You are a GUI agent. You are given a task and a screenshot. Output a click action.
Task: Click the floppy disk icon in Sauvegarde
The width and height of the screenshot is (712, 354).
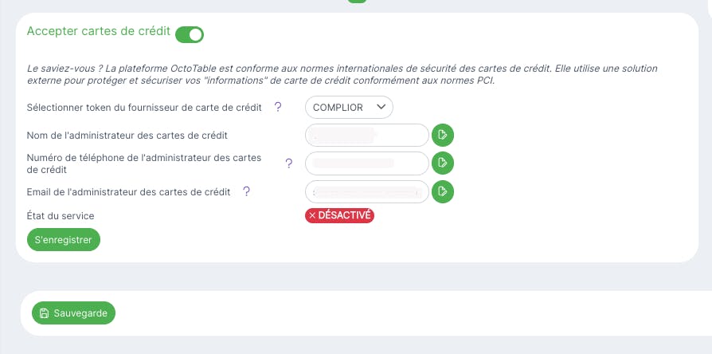tap(44, 313)
